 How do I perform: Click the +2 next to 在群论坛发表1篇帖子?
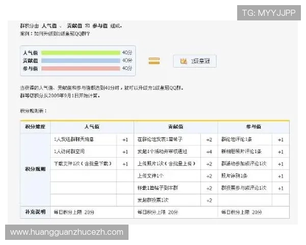pos(209,140)
